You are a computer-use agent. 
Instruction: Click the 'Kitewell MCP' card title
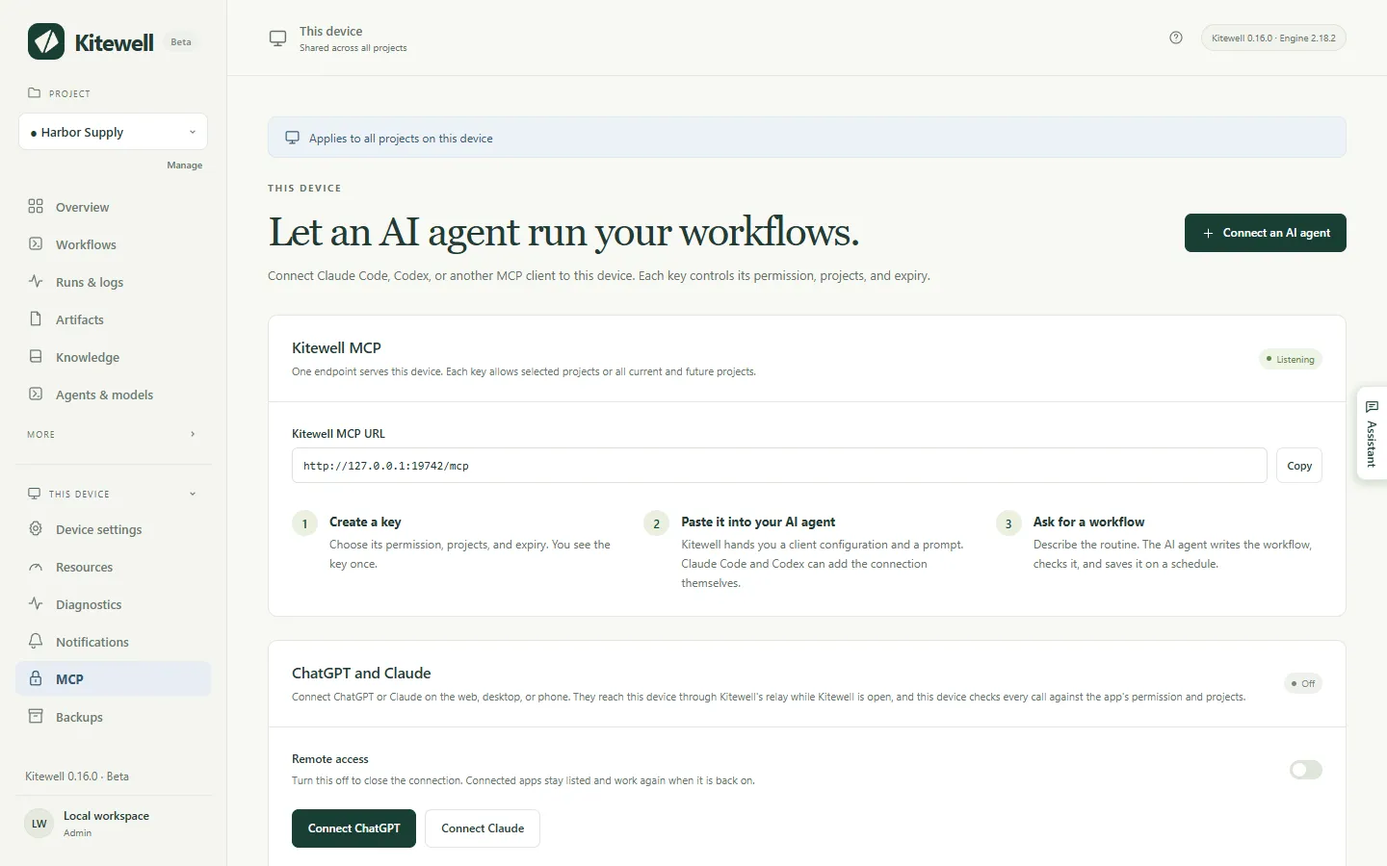(336, 347)
